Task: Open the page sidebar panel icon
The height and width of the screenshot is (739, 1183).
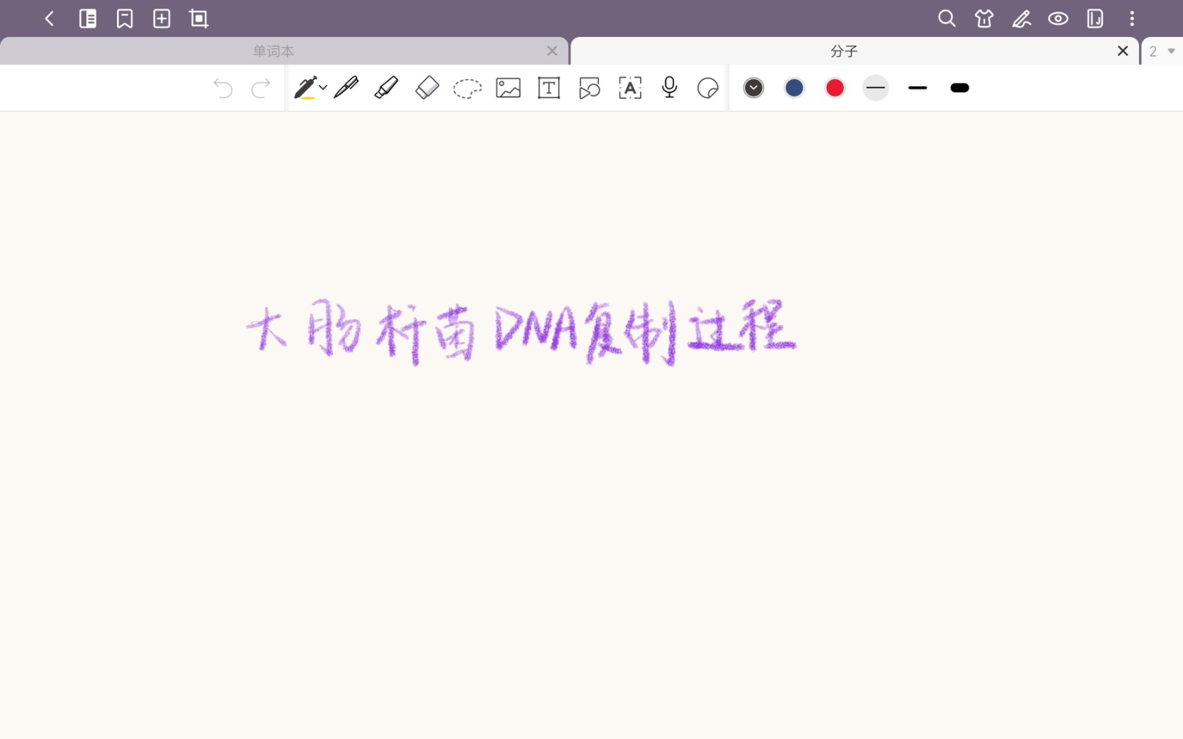Action: [88, 18]
